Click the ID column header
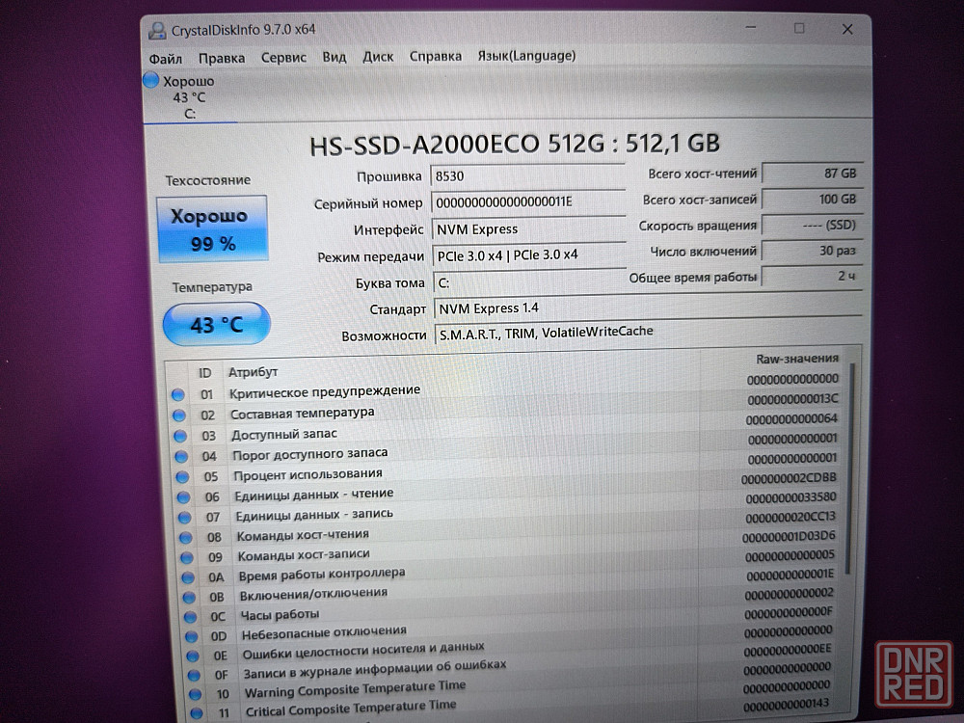964x723 pixels. [x=204, y=373]
